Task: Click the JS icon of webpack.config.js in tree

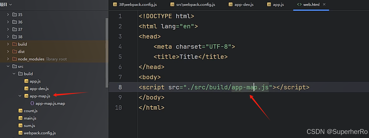Action: click(20, 133)
